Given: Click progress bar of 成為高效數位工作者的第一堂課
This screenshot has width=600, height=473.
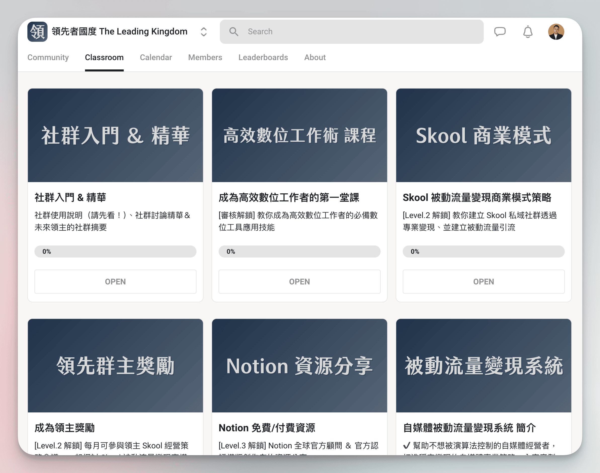Looking at the screenshot, I should click(299, 251).
